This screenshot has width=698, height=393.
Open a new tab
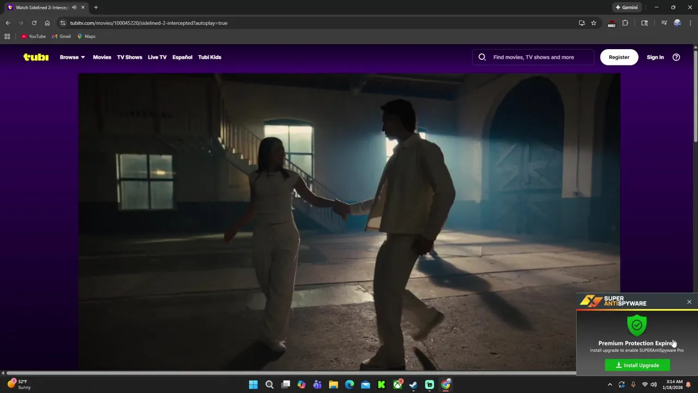pos(96,8)
